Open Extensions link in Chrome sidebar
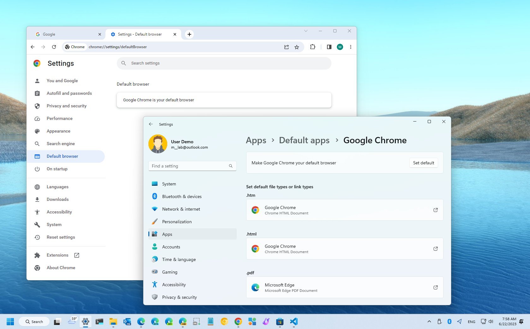 click(57, 255)
